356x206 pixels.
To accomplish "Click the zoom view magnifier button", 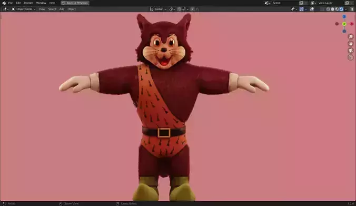I will point(351,36).
